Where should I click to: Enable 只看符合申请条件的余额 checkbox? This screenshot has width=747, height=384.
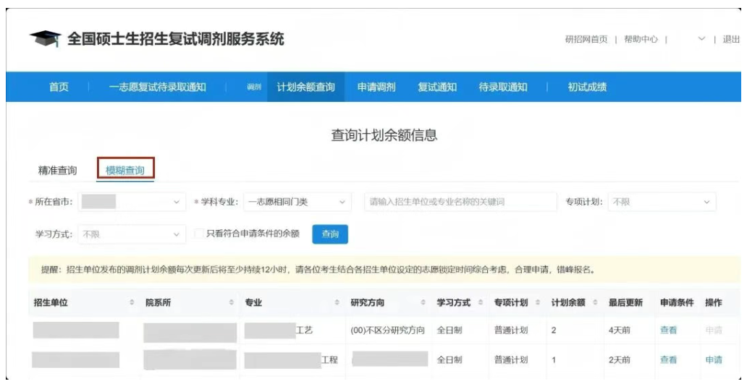[x=200, y=234]
